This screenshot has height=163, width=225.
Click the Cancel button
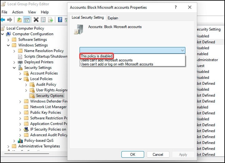158,154
